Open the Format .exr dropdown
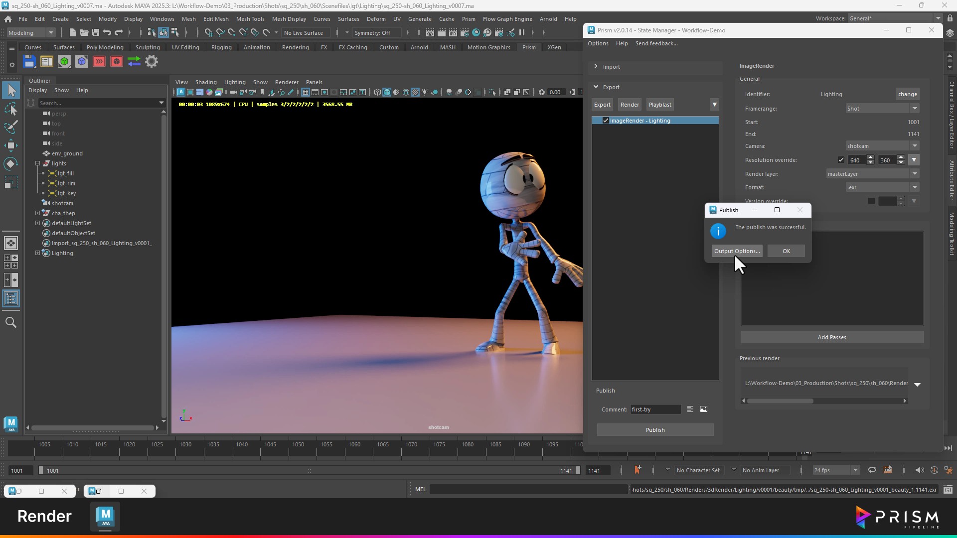The image size is (957, 538). point(882,187)
